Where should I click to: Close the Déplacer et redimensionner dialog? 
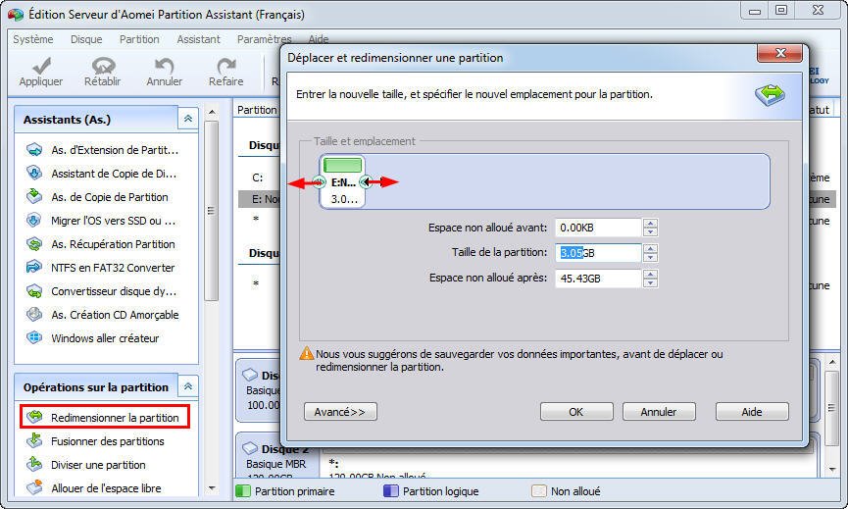tap(779, 53)
